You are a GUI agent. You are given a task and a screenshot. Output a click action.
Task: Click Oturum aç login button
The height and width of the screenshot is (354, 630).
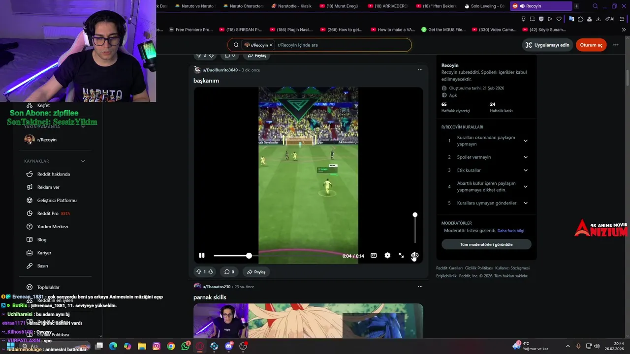point(591,45)
